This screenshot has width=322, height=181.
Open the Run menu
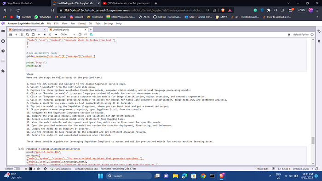coord(73,23)
